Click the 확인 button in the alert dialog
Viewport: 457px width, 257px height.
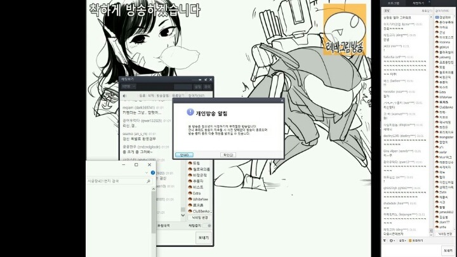[x=228, y=155]
